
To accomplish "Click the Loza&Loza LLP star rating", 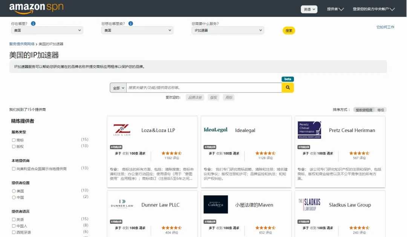I will (171, 153).
